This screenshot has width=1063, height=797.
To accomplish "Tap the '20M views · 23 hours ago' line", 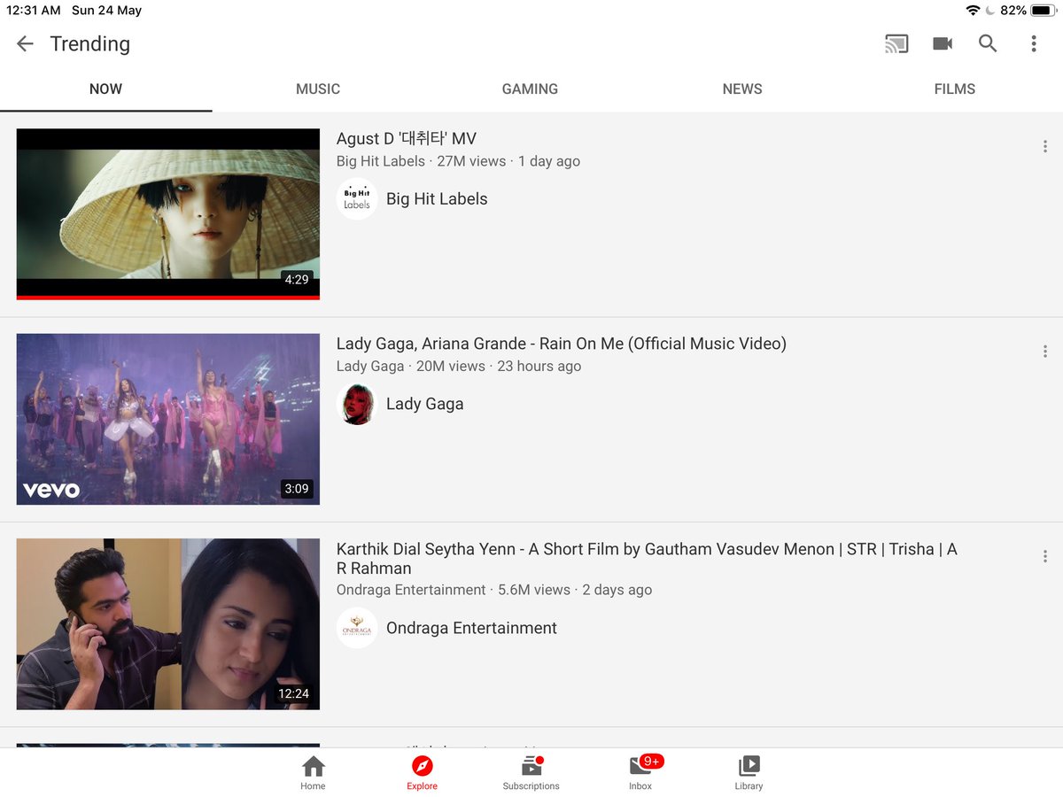I will (x=499, y=366).
